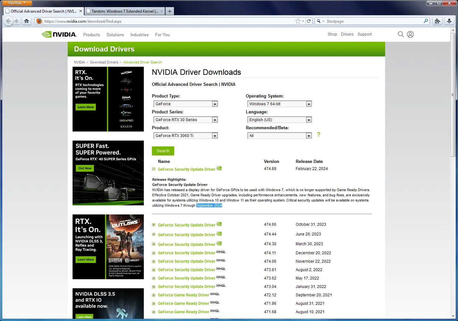The width and height of the screenshot is (458, 321).
Task: Reload the page with the refresh icon
Action: [x=309, y=21]
